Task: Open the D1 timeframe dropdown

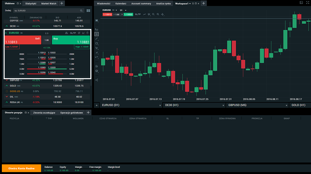Action: click(123, 10)
